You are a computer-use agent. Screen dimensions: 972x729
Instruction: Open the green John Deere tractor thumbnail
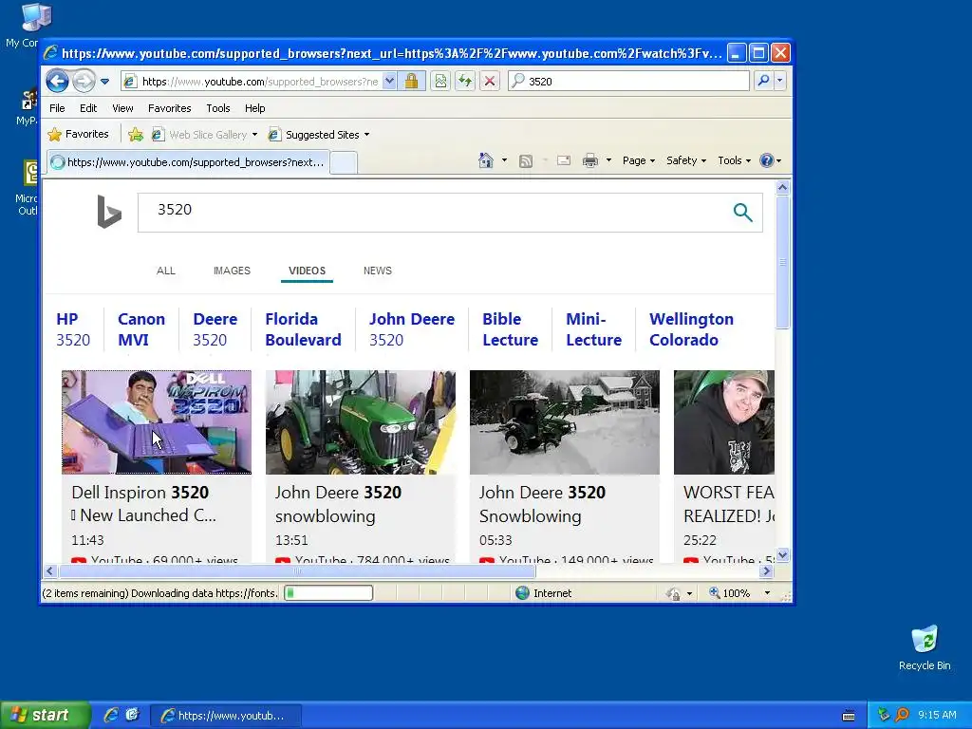coord(360,422)
